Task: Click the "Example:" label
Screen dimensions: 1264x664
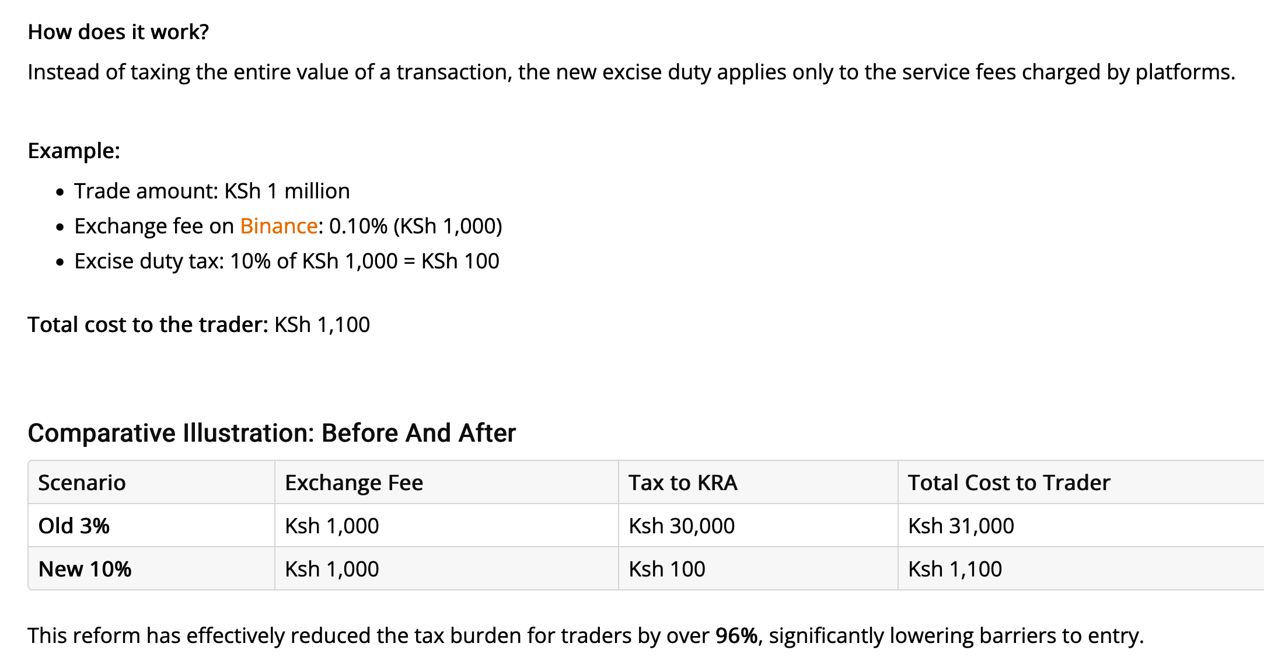Action: pos(74,151)
